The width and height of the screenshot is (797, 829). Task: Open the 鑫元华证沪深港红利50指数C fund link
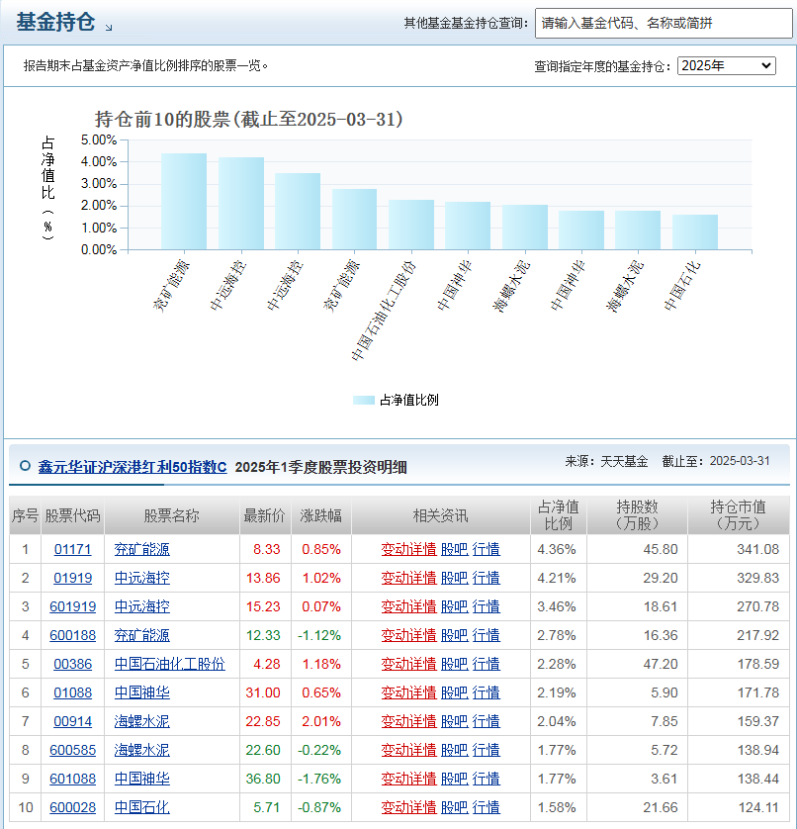tap(133, 467)
